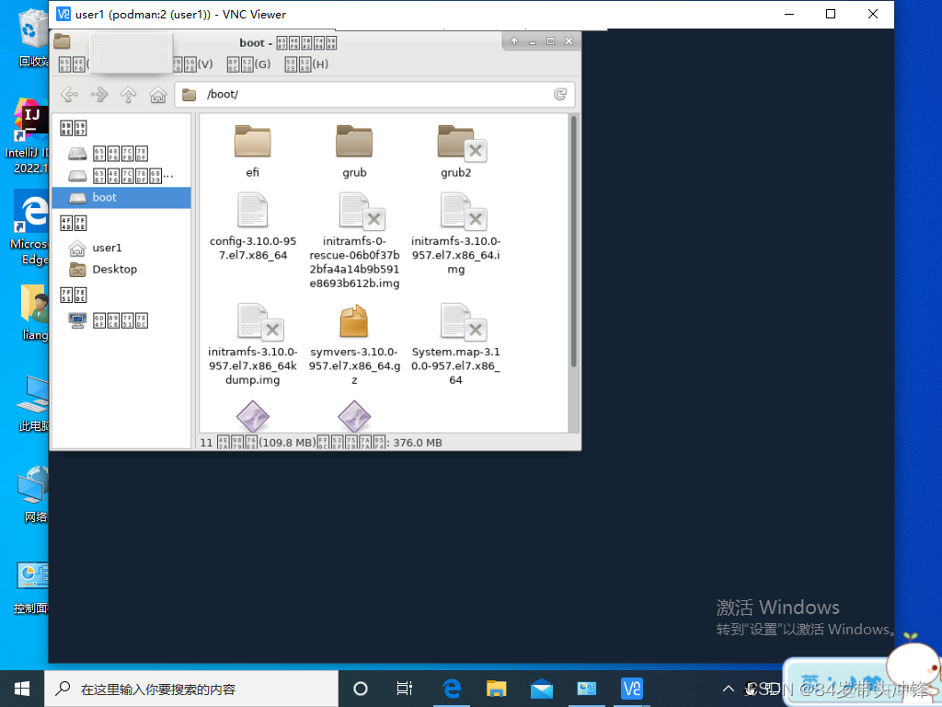Go back in file manager
This screenshot has height=707, width=942.
pyautogui.click(x=70, y=95)
